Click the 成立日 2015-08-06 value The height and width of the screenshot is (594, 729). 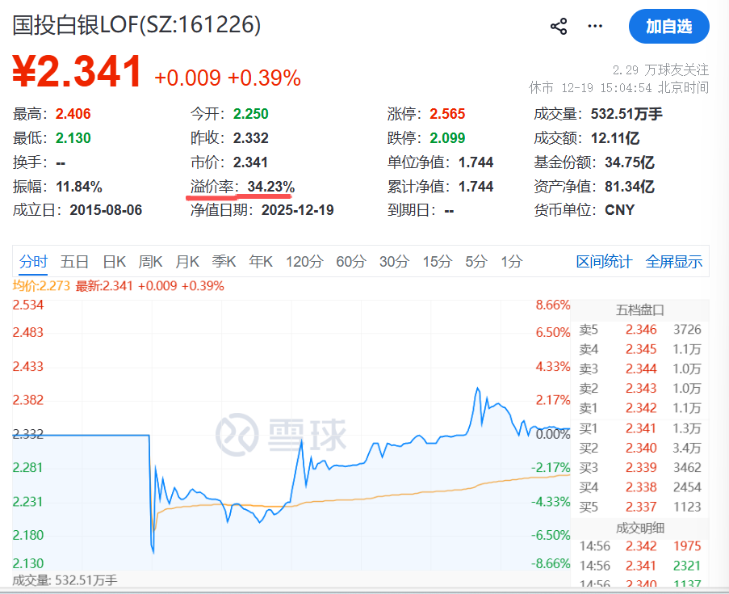pyautogui.click(x=106, y=210)
